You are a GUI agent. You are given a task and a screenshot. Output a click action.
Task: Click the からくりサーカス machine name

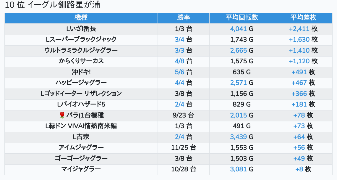(x=81, y=61)
